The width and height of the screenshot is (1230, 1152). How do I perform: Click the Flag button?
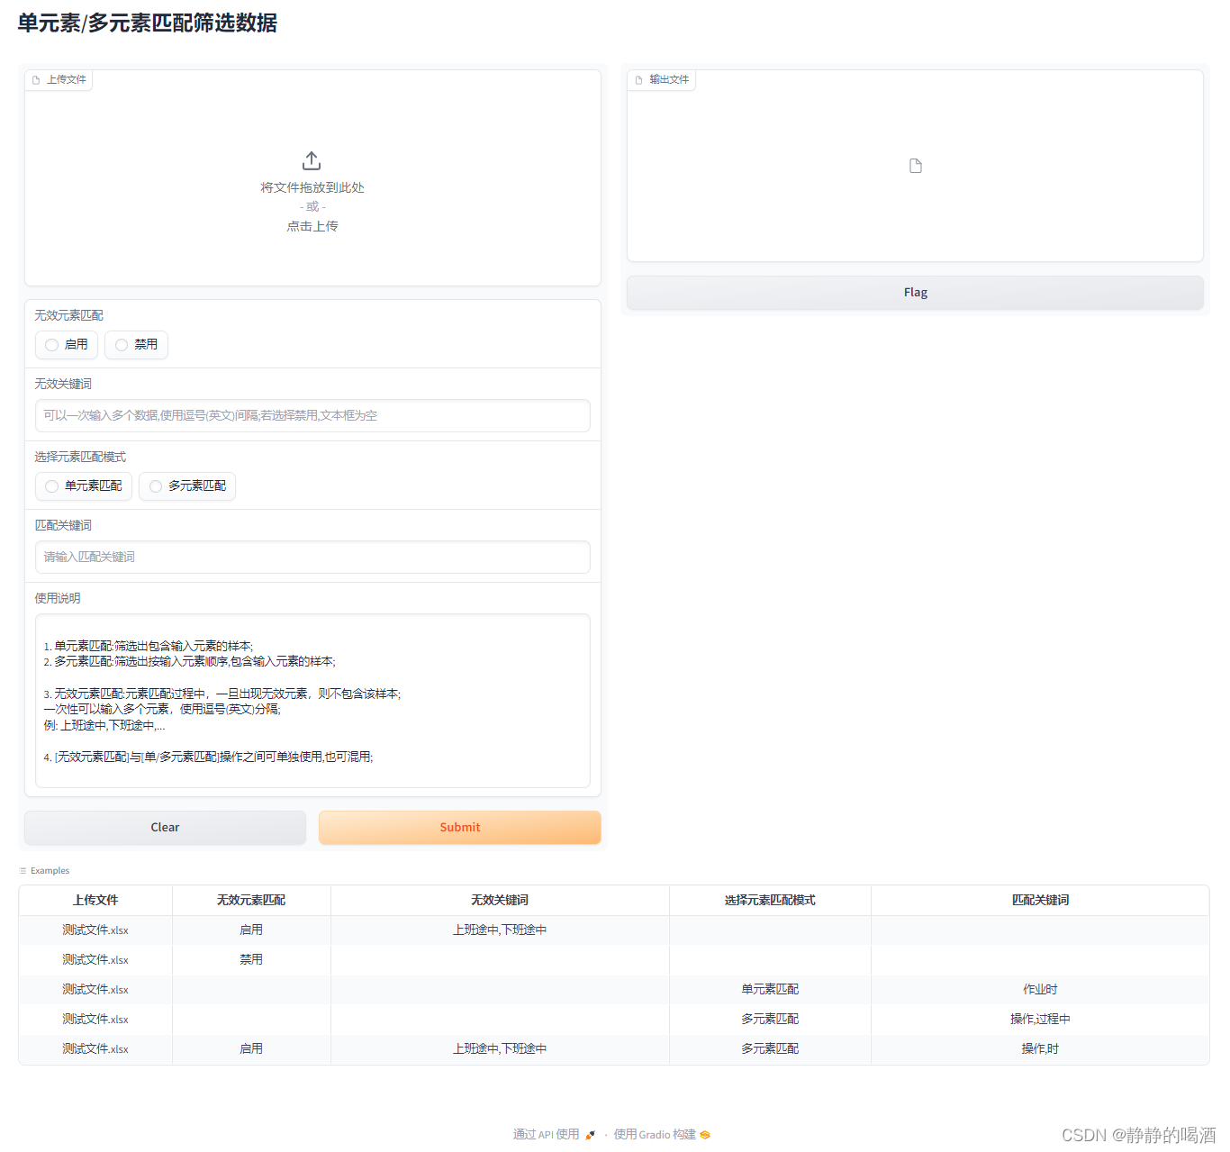pyautogui.click(x=915, y=293)
